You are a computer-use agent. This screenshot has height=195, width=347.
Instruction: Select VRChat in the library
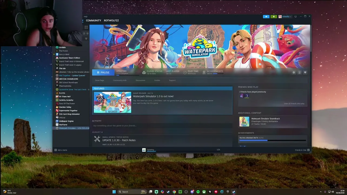[x=71, y=118]
